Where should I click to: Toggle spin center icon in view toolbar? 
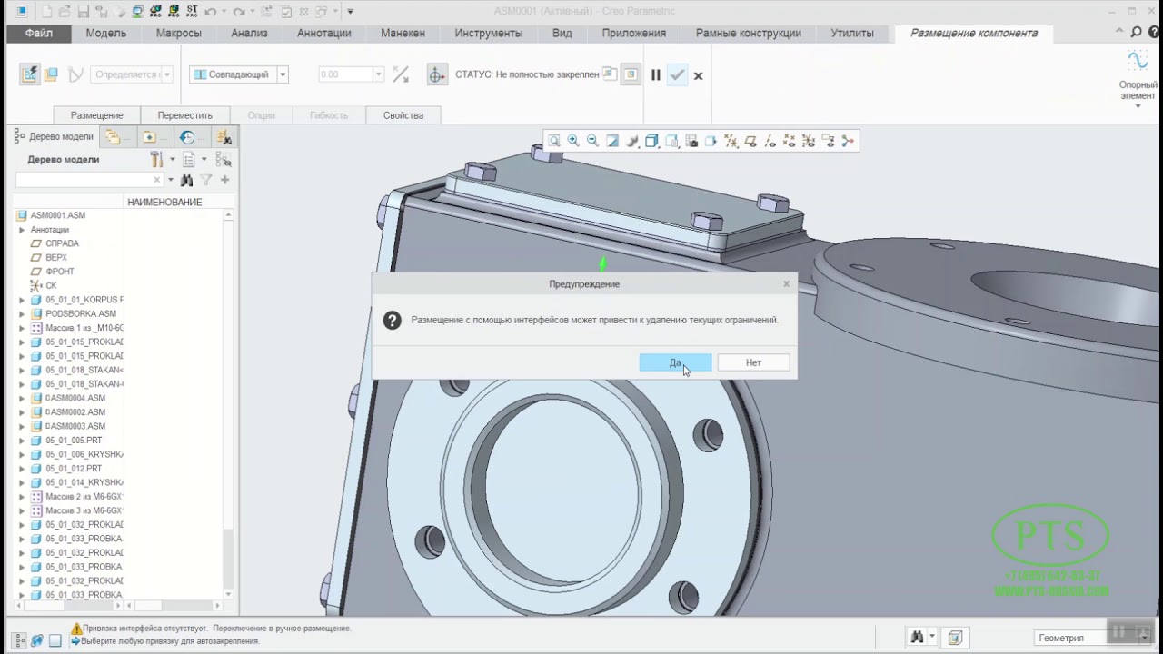(x=848, y=141)
